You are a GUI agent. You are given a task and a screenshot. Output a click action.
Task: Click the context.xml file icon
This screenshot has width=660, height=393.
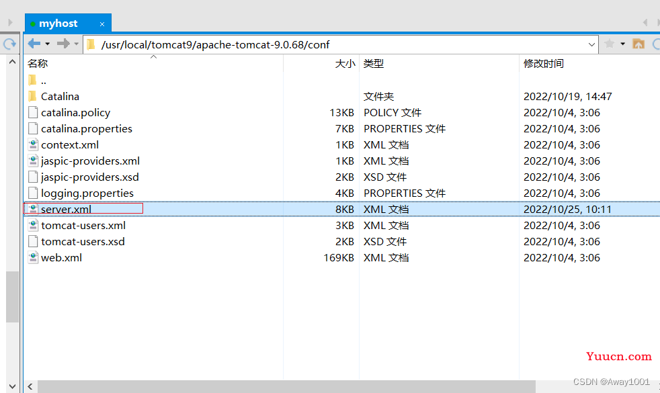pyautogui.click(x=33, y=144)
